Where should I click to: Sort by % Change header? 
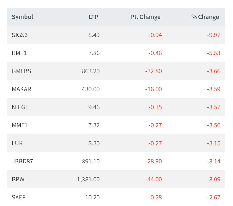tap(205, 17)
